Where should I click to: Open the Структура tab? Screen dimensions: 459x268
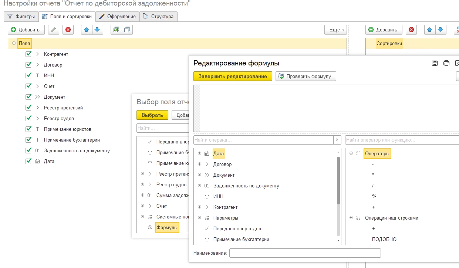159,17
